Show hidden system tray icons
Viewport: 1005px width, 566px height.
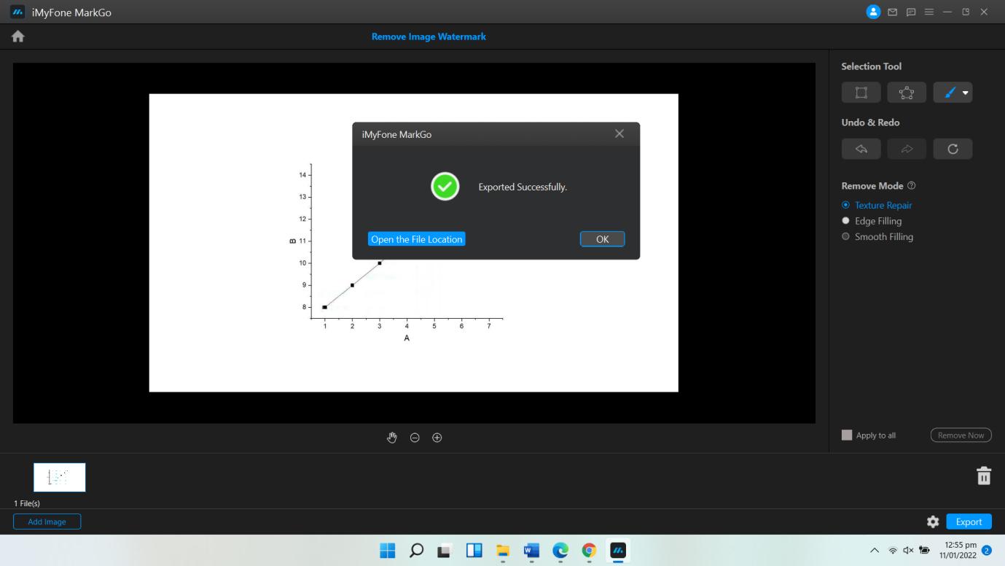(x=875, y=551)
